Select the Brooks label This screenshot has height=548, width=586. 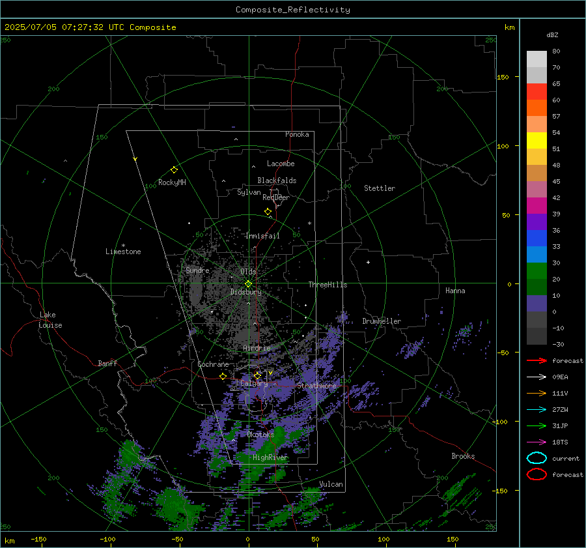point(463,456)
